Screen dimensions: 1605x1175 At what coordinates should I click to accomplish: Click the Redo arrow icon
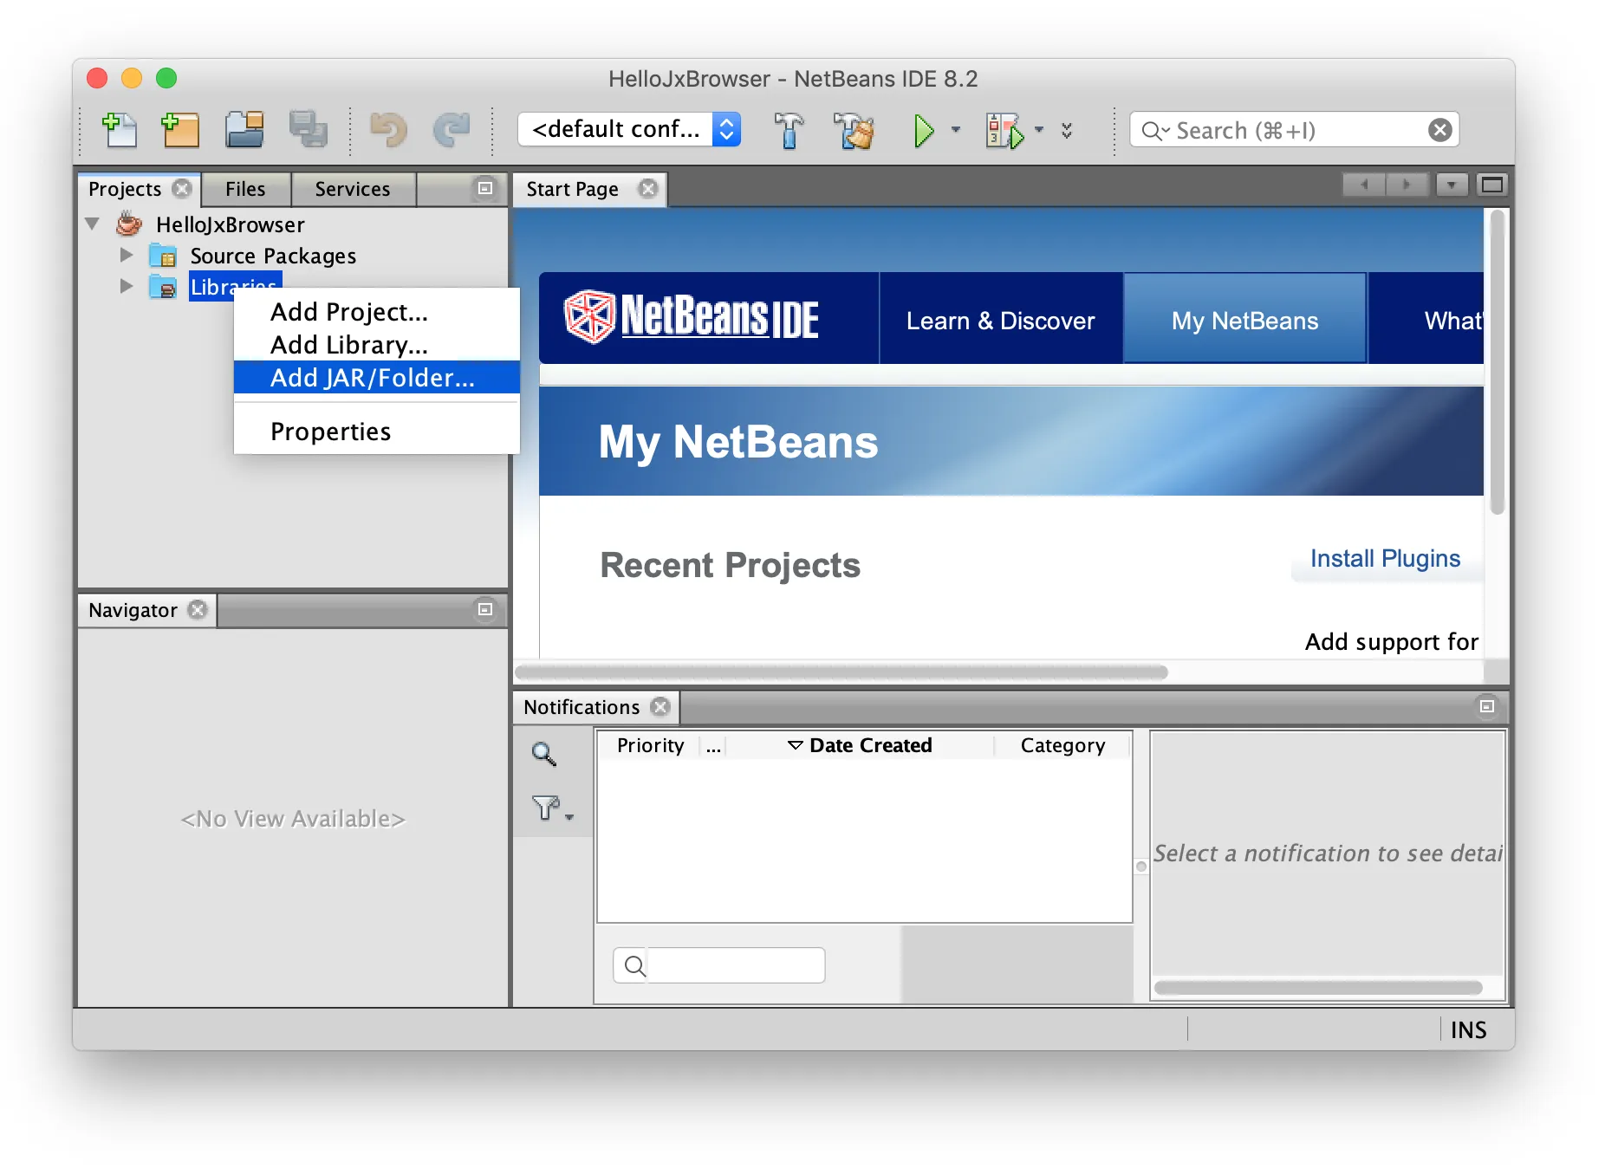[x=451, y=130]
